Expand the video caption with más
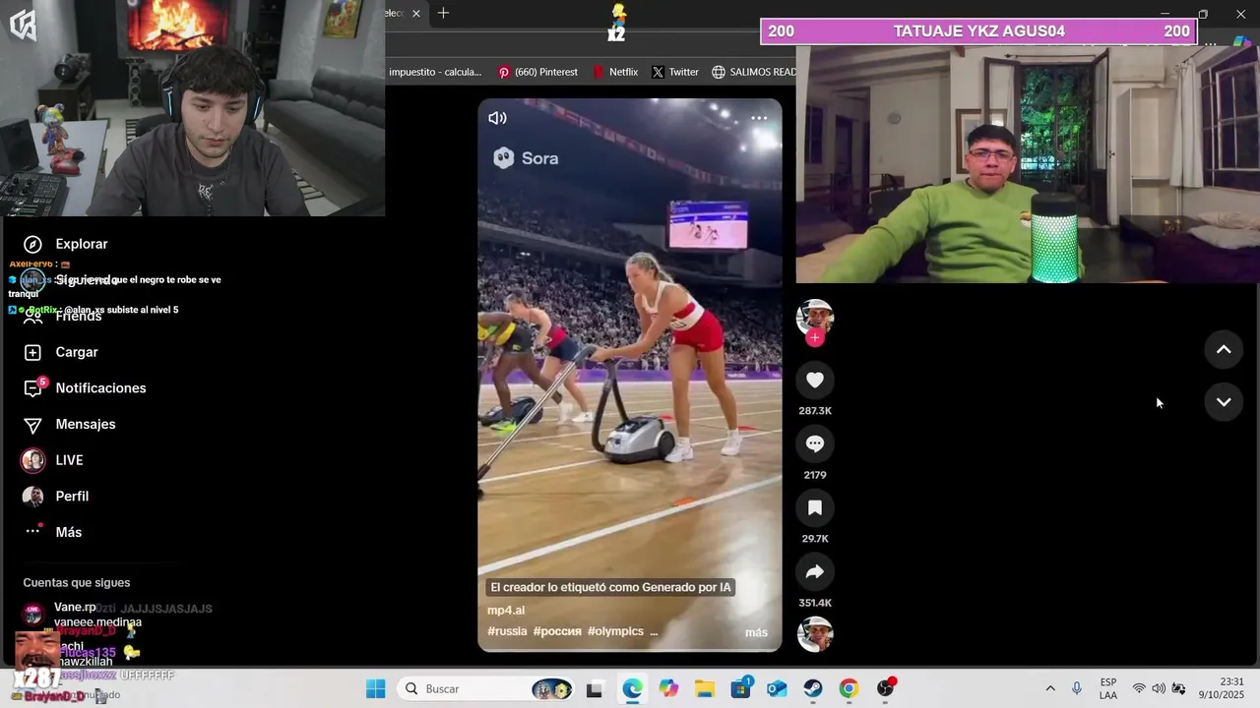The width and height of the screenshot is (1260, 708). [756, 632]
